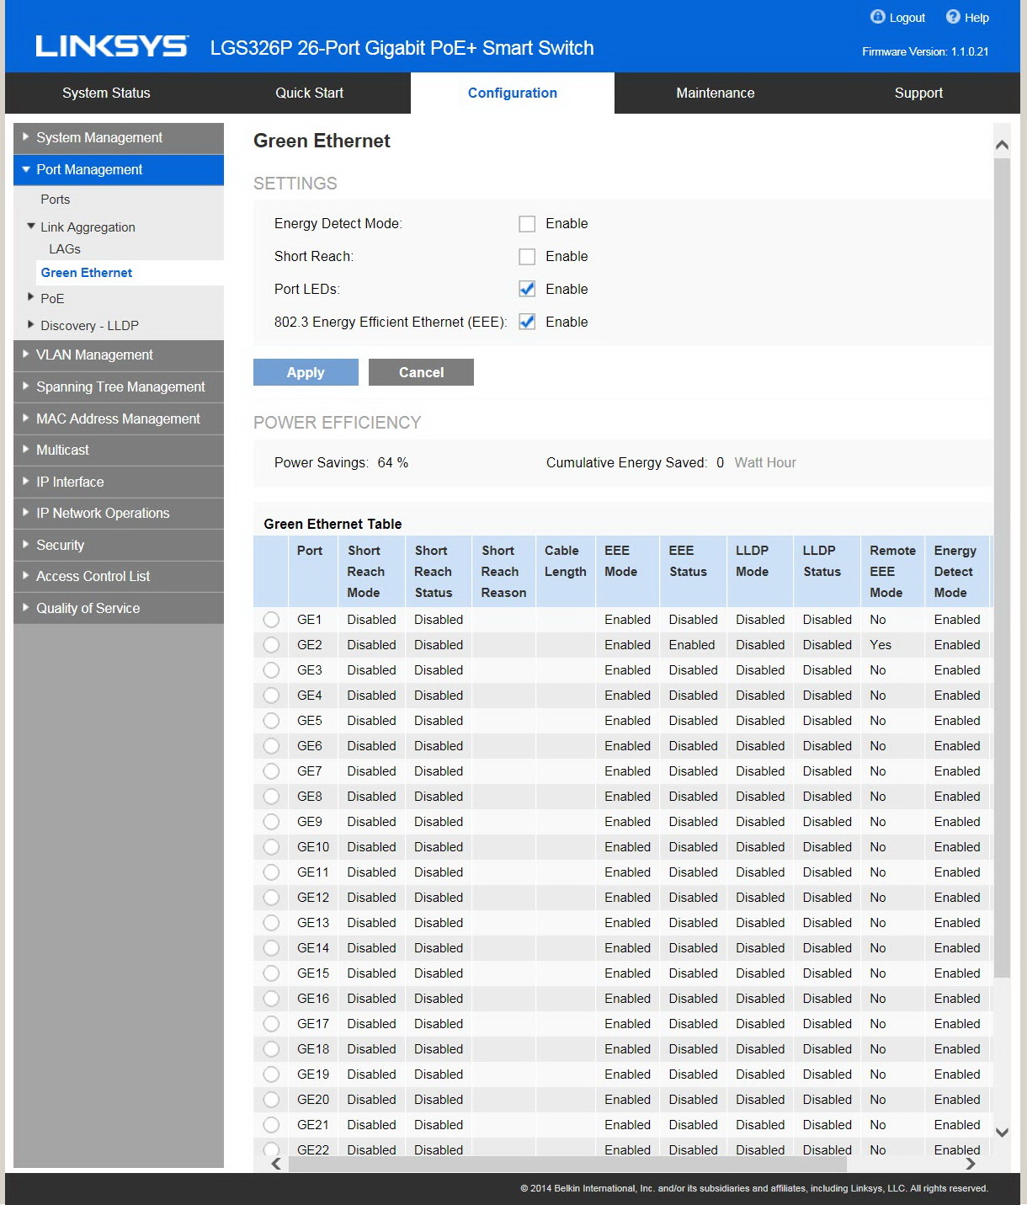Select the GE16 port radio button
Viewport: 1027px width, 1205px height.
point(271,999)
